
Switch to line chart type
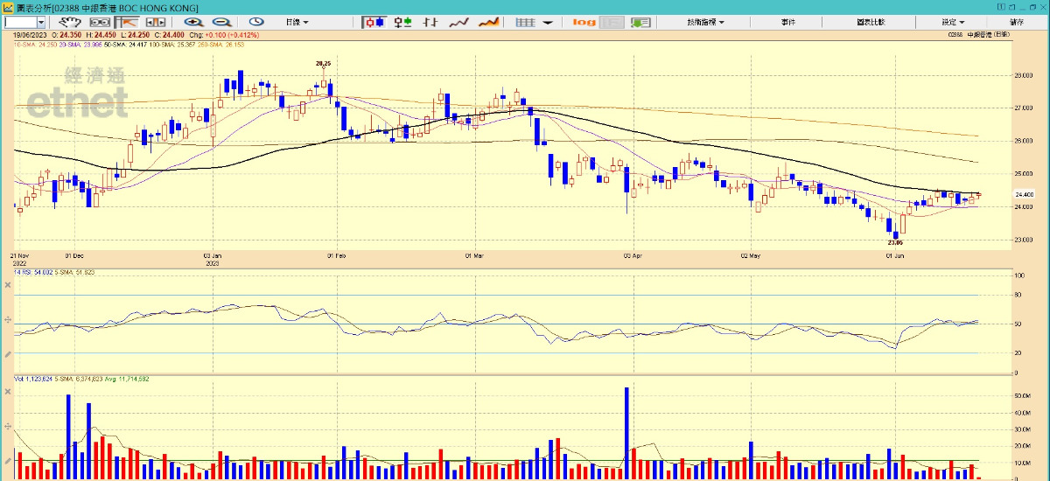459,21
